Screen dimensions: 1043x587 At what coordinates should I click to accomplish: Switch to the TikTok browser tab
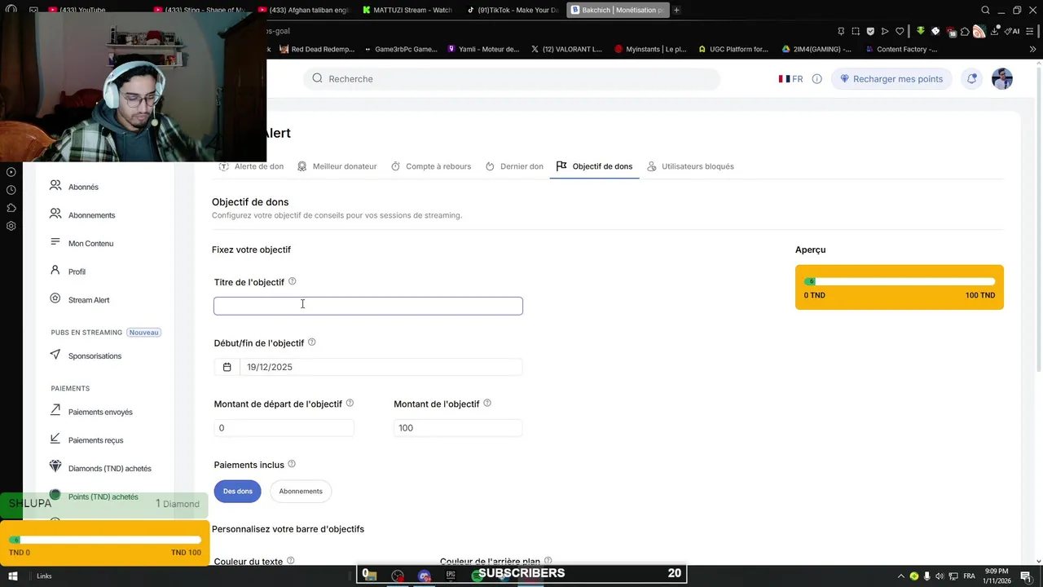[x=513, y=10]
